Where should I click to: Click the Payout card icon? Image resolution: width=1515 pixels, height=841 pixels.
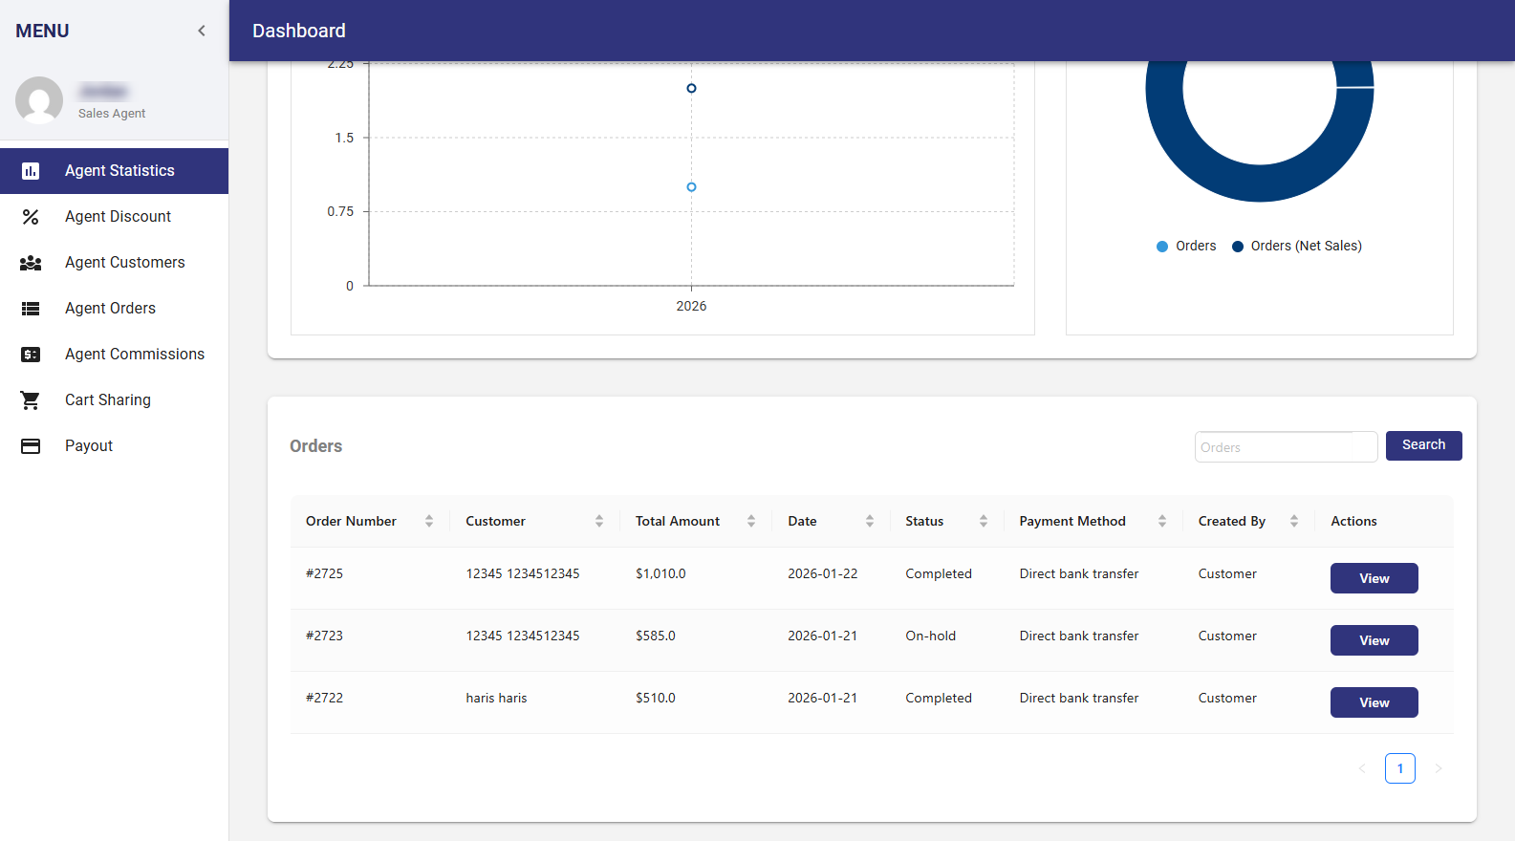tap(31, 446)
